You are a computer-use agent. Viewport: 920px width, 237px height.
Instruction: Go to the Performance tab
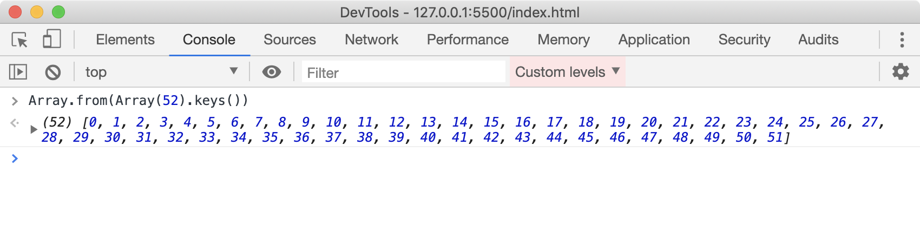[468, 40]
